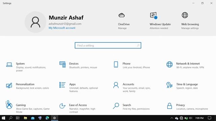216x121 pixels.
Task: Click 'Location, camera, microphone' description
Action: (x=192, y=109)
